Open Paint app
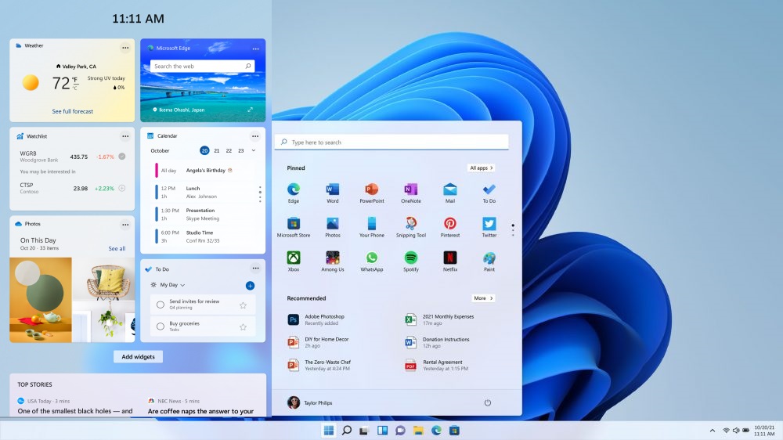The height and width of the screenshot is (440, 783). (x=489, y=261)
